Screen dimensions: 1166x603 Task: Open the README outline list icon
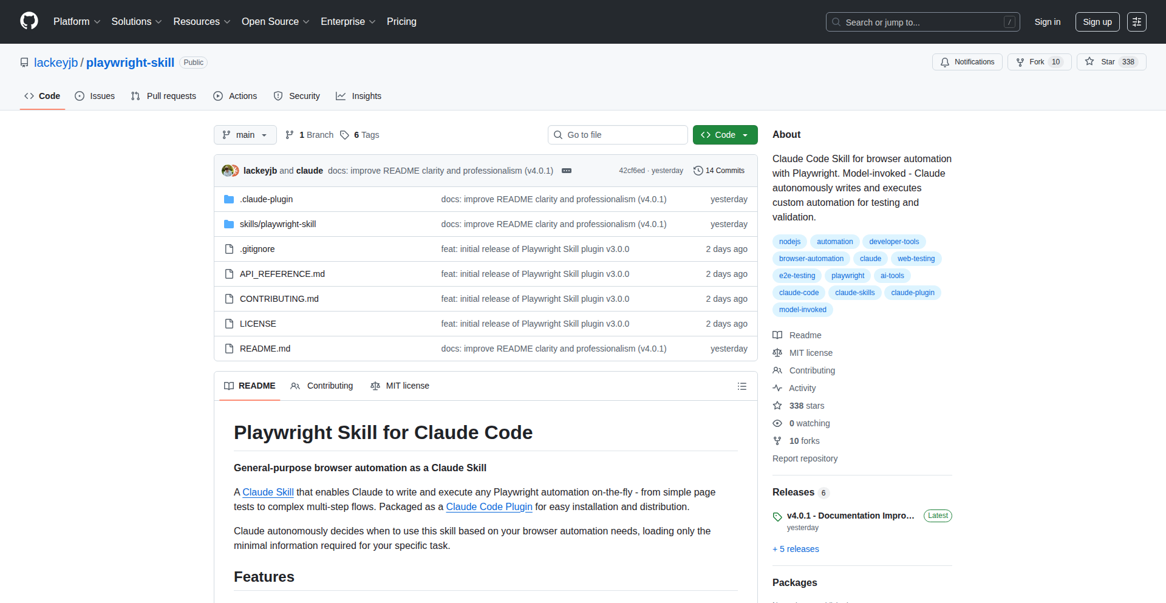tap(742, 386)
